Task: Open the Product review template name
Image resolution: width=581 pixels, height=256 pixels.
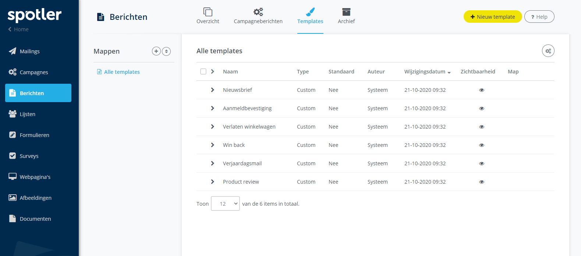Action: pyautogui.click(x=241, y=182)
